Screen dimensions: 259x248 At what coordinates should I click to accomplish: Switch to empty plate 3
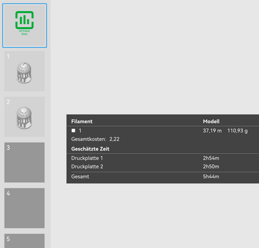tap(24, 162)
